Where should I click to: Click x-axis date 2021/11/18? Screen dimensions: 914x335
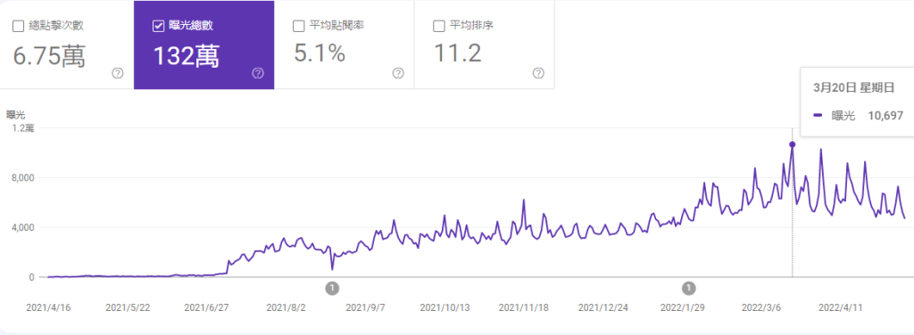[523, 307]
